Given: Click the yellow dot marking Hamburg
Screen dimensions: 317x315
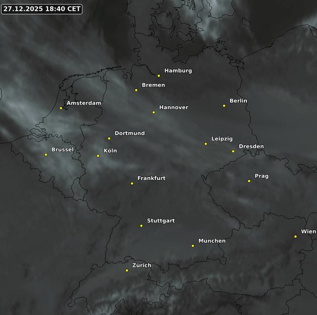Looking at the screenshot, I should (x=158, y=76).
